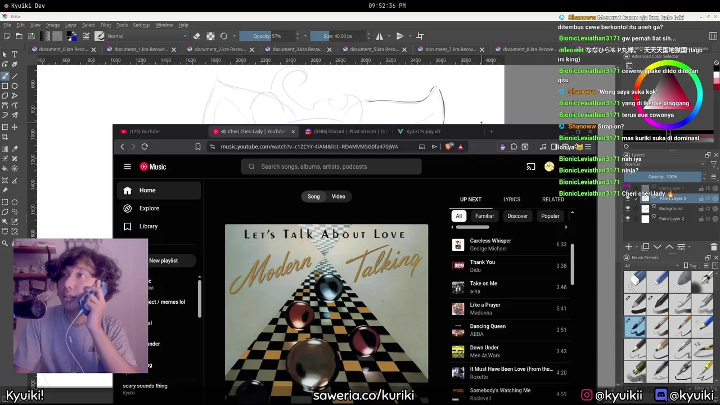Activate the Move tool
Screen dimensions: 720x405
pyautogui.click(x=15, y=127)
